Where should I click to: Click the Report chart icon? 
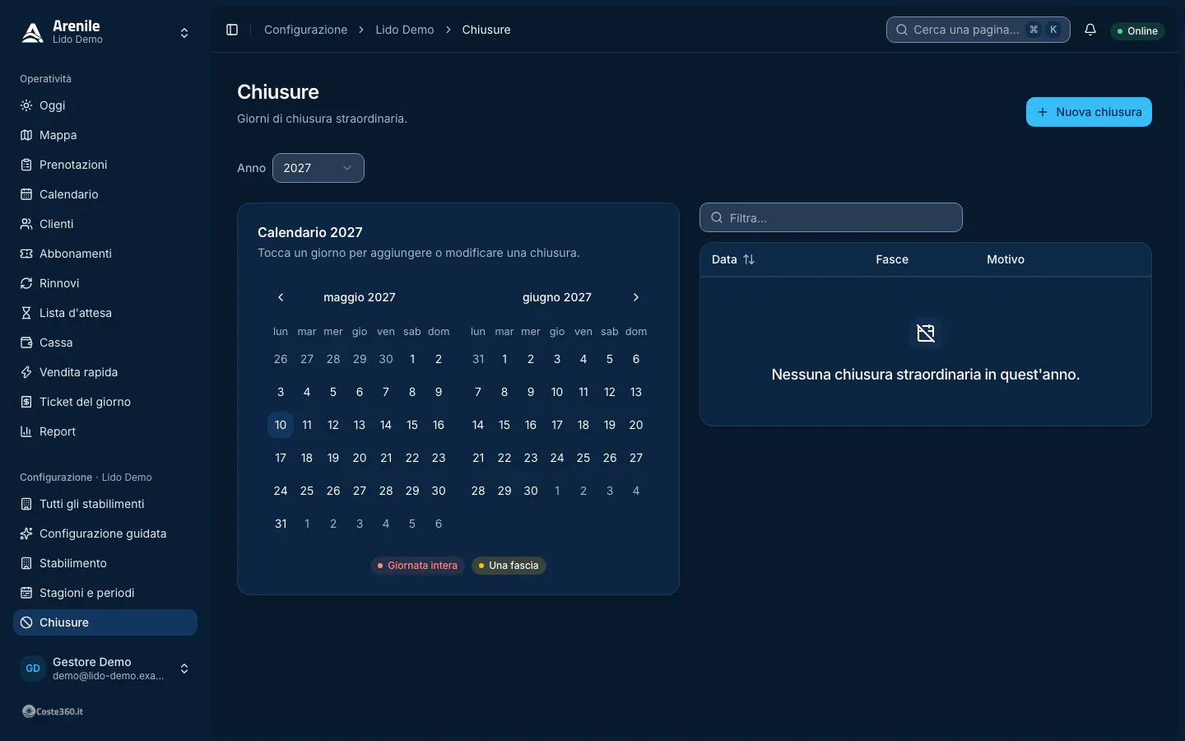(26, 431)
